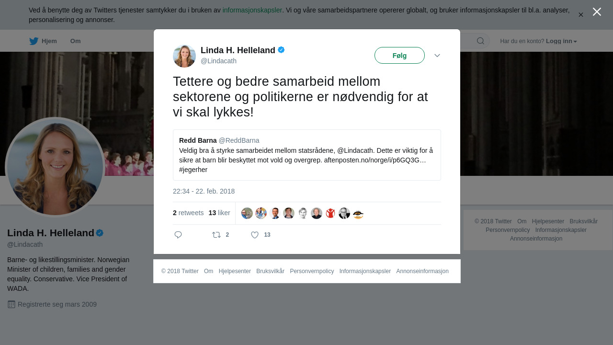Image resolution: width=613 pixels, height=345 pixels.
Task: View the 2 retweets list
Action: pyautogui.click(x=188, y=213)
